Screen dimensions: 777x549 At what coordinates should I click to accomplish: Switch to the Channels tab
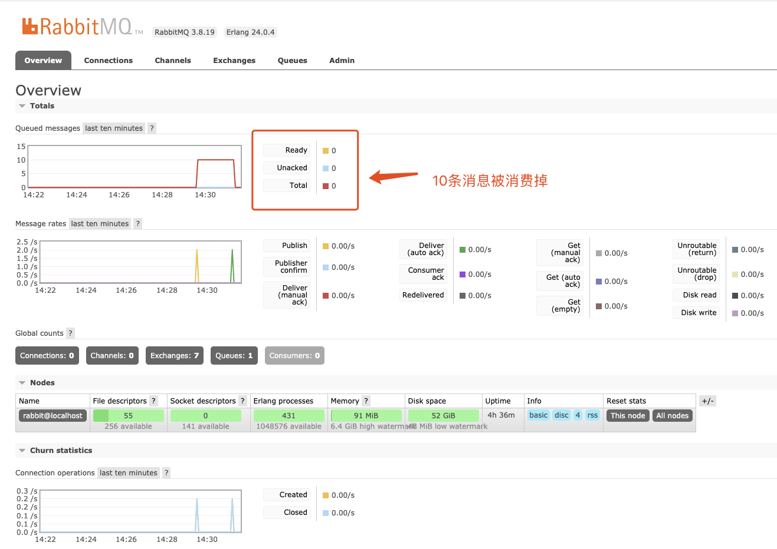coord(173,61)
